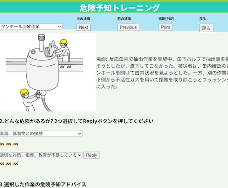228x188 pixels.
Task: Click the Reply button
Action: point(91,155)
